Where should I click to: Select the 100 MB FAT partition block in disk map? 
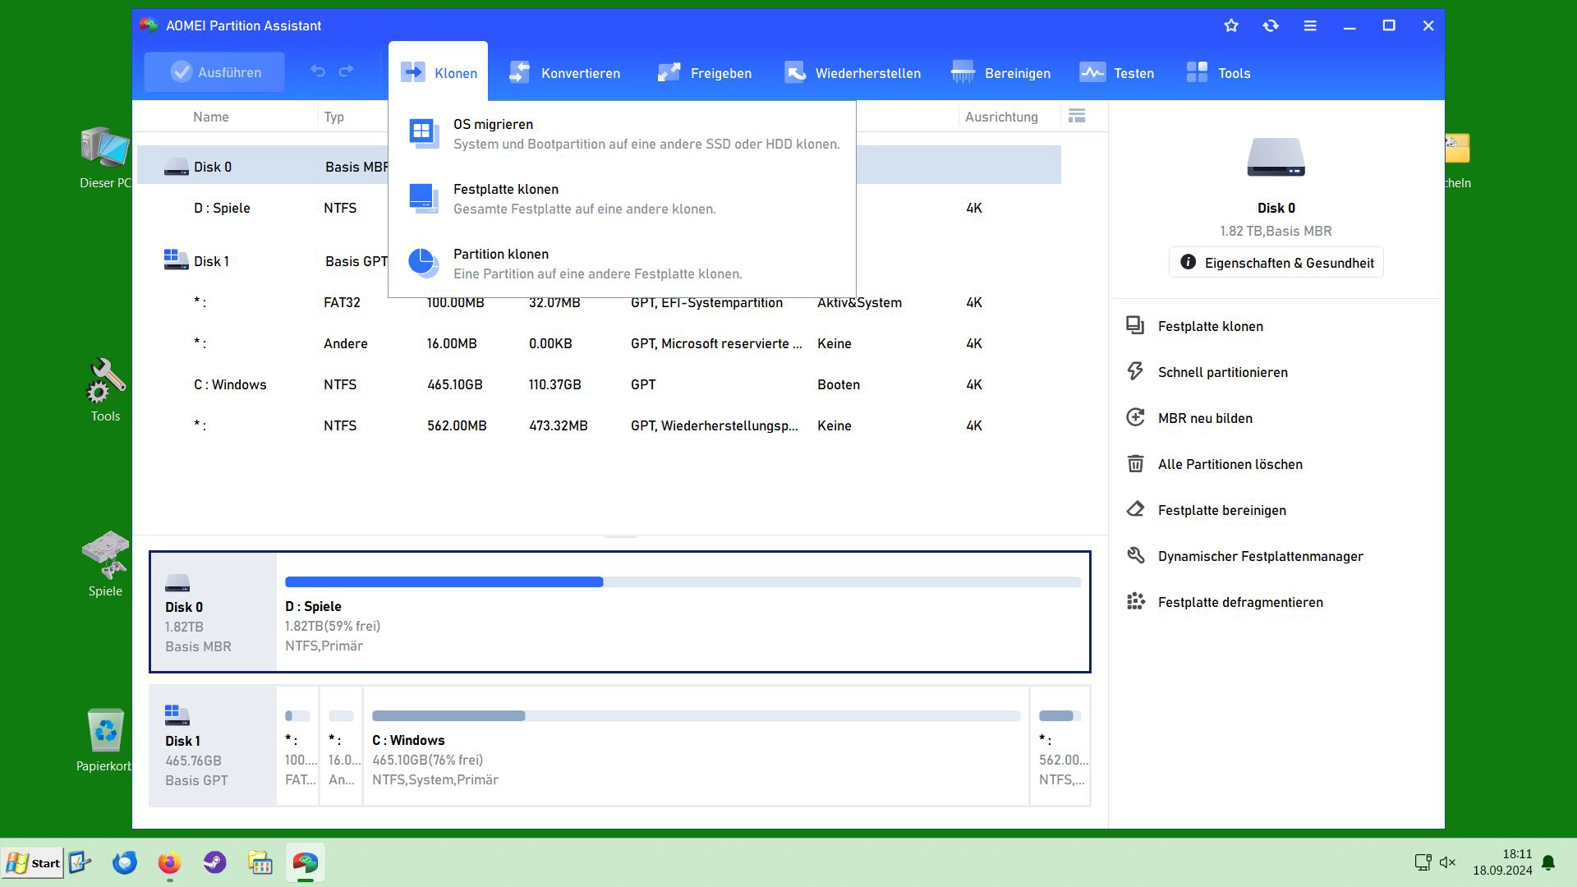(297, 746)
